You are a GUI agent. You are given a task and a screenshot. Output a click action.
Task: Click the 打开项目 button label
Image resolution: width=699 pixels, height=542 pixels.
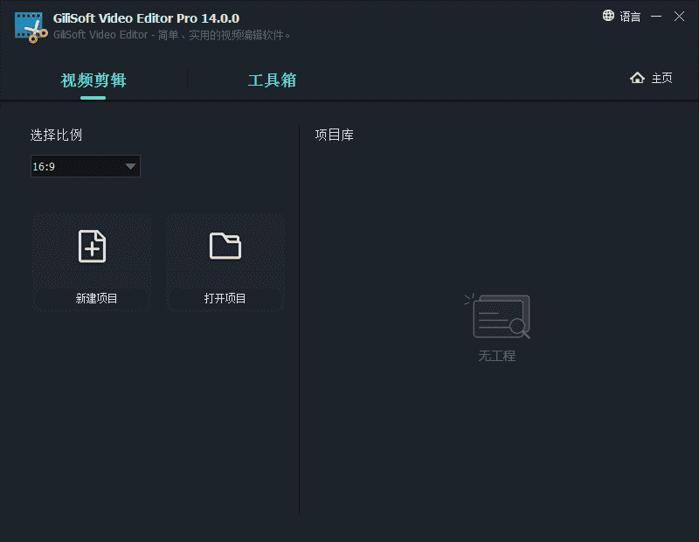coord(225,298)
